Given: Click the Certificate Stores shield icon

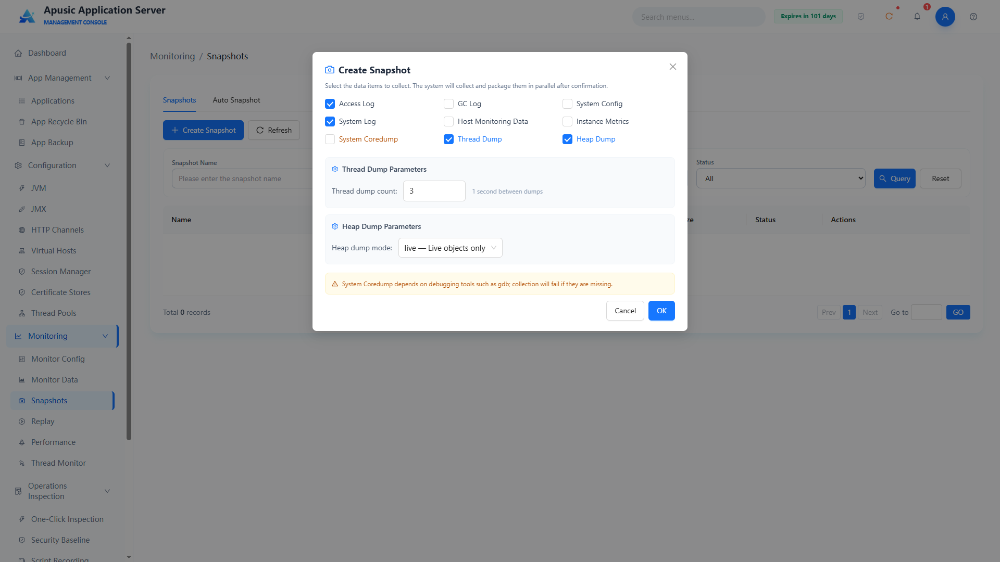Looking at the screenshot, I should coord(22,292).
